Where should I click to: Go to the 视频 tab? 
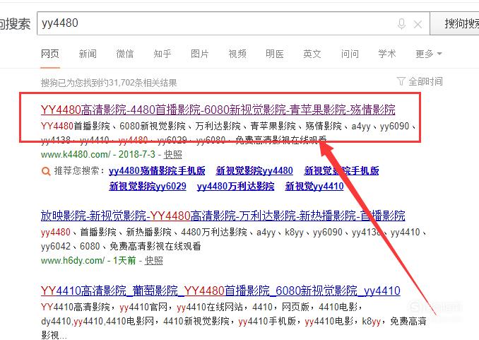237,54
